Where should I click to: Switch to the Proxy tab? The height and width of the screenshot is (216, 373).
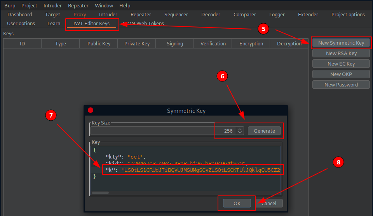point(80,14)
